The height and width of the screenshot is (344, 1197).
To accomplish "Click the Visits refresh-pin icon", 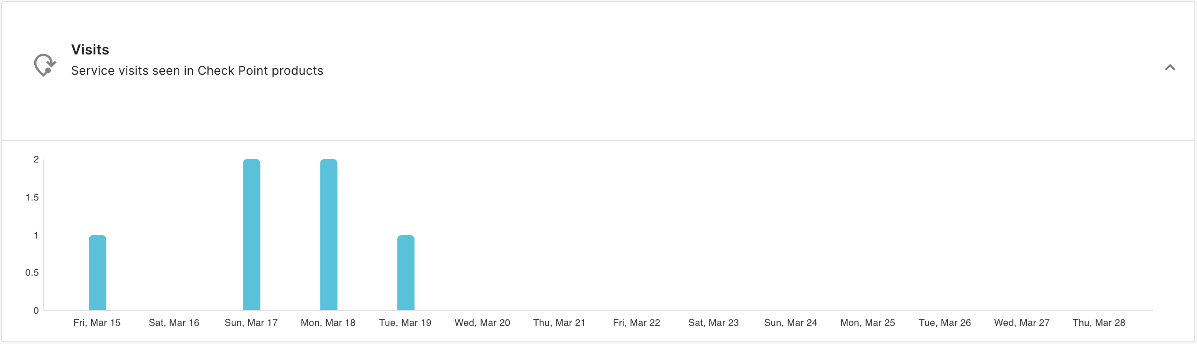I will 45,65.
